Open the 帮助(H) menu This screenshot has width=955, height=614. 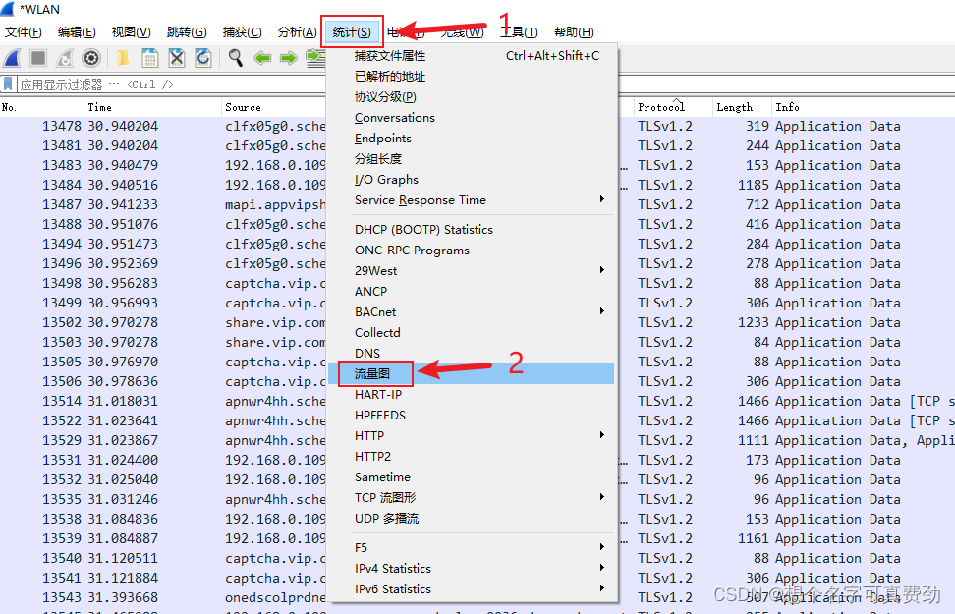[x=574, y=32]
